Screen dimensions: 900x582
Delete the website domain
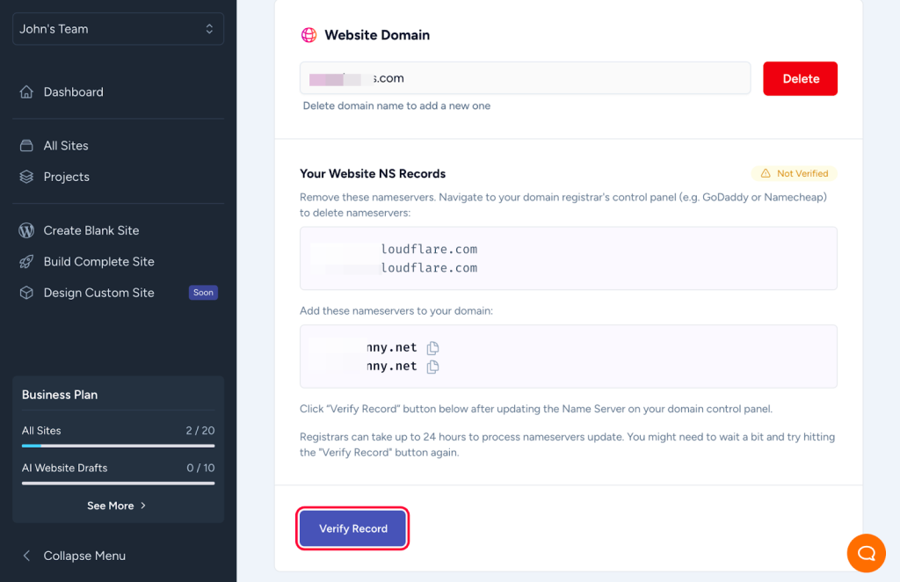[x=800, y=78]
